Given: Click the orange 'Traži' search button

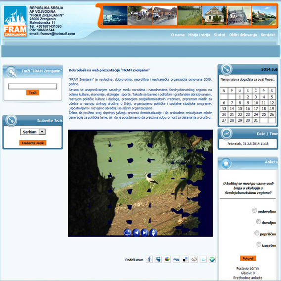Looking at the screenshot, I should [33, 93].
